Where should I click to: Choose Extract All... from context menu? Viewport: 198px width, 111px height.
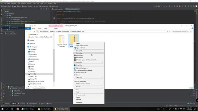(x=80, y=51)
